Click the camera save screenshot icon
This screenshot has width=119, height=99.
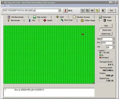[x=92, y=10]
